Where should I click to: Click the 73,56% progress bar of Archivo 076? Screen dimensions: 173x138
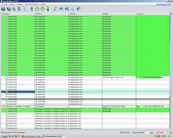point(153,77)
